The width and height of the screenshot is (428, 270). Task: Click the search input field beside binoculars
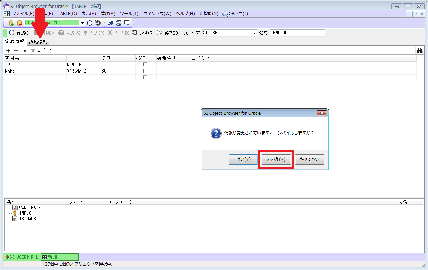pyautogui.click(x=379, y=50)
